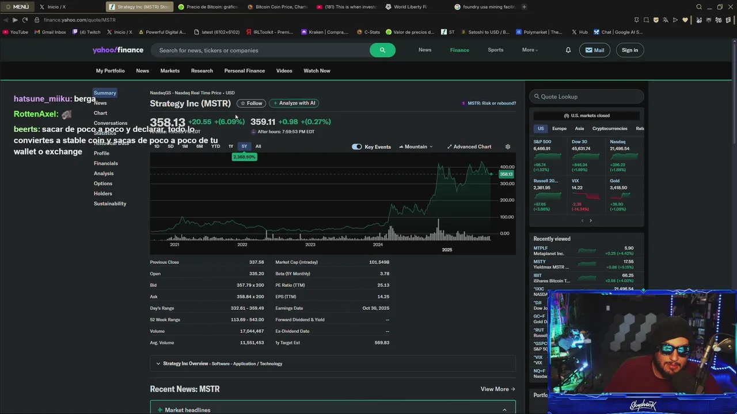The height and width of the screenshot is (414, 737).
Task: Open C-Stats bookmark
Action: 368,32
